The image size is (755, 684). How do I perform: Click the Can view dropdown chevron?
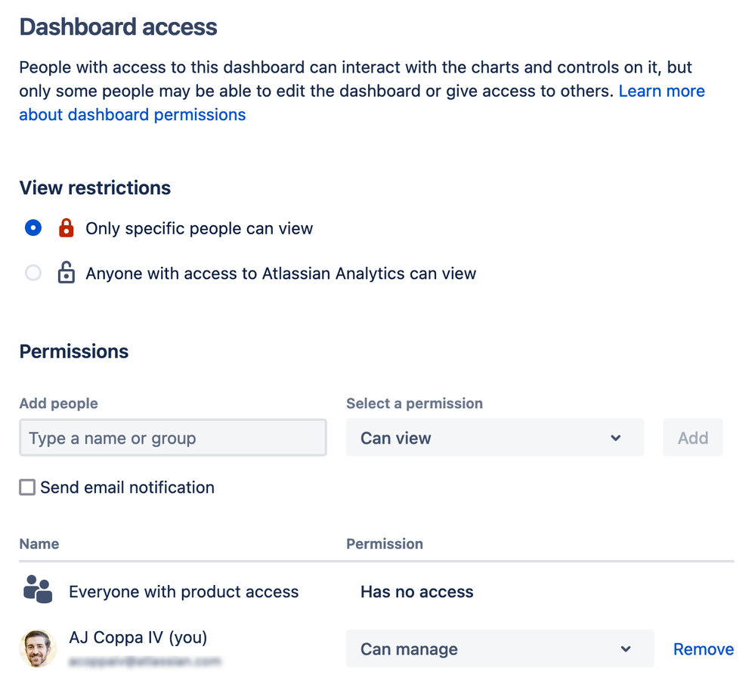pyautogui.click(x=615, y=438)
